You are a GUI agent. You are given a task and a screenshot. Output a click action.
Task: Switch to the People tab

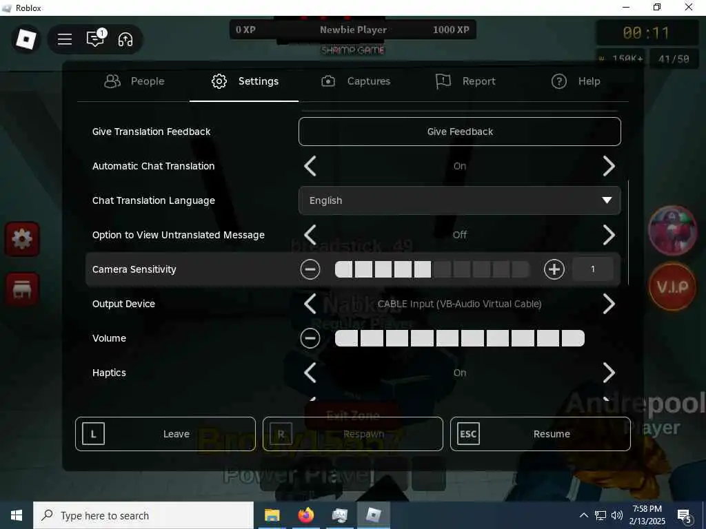(x=134, y=81)
